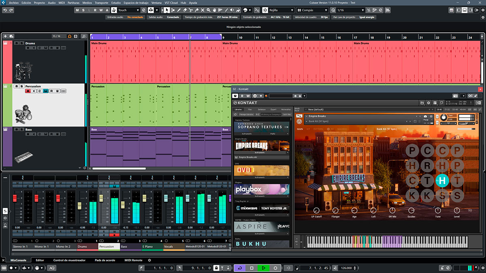Toggle Cycle loop button in transport
Screen dimensions: 486x273
tap(239, 268)
